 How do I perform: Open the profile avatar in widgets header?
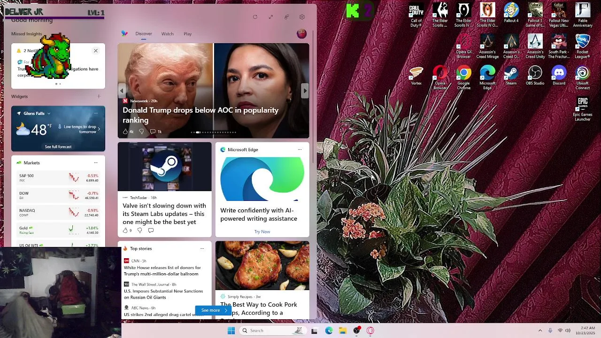pos(302,34)
